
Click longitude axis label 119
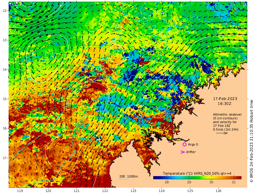20,191
